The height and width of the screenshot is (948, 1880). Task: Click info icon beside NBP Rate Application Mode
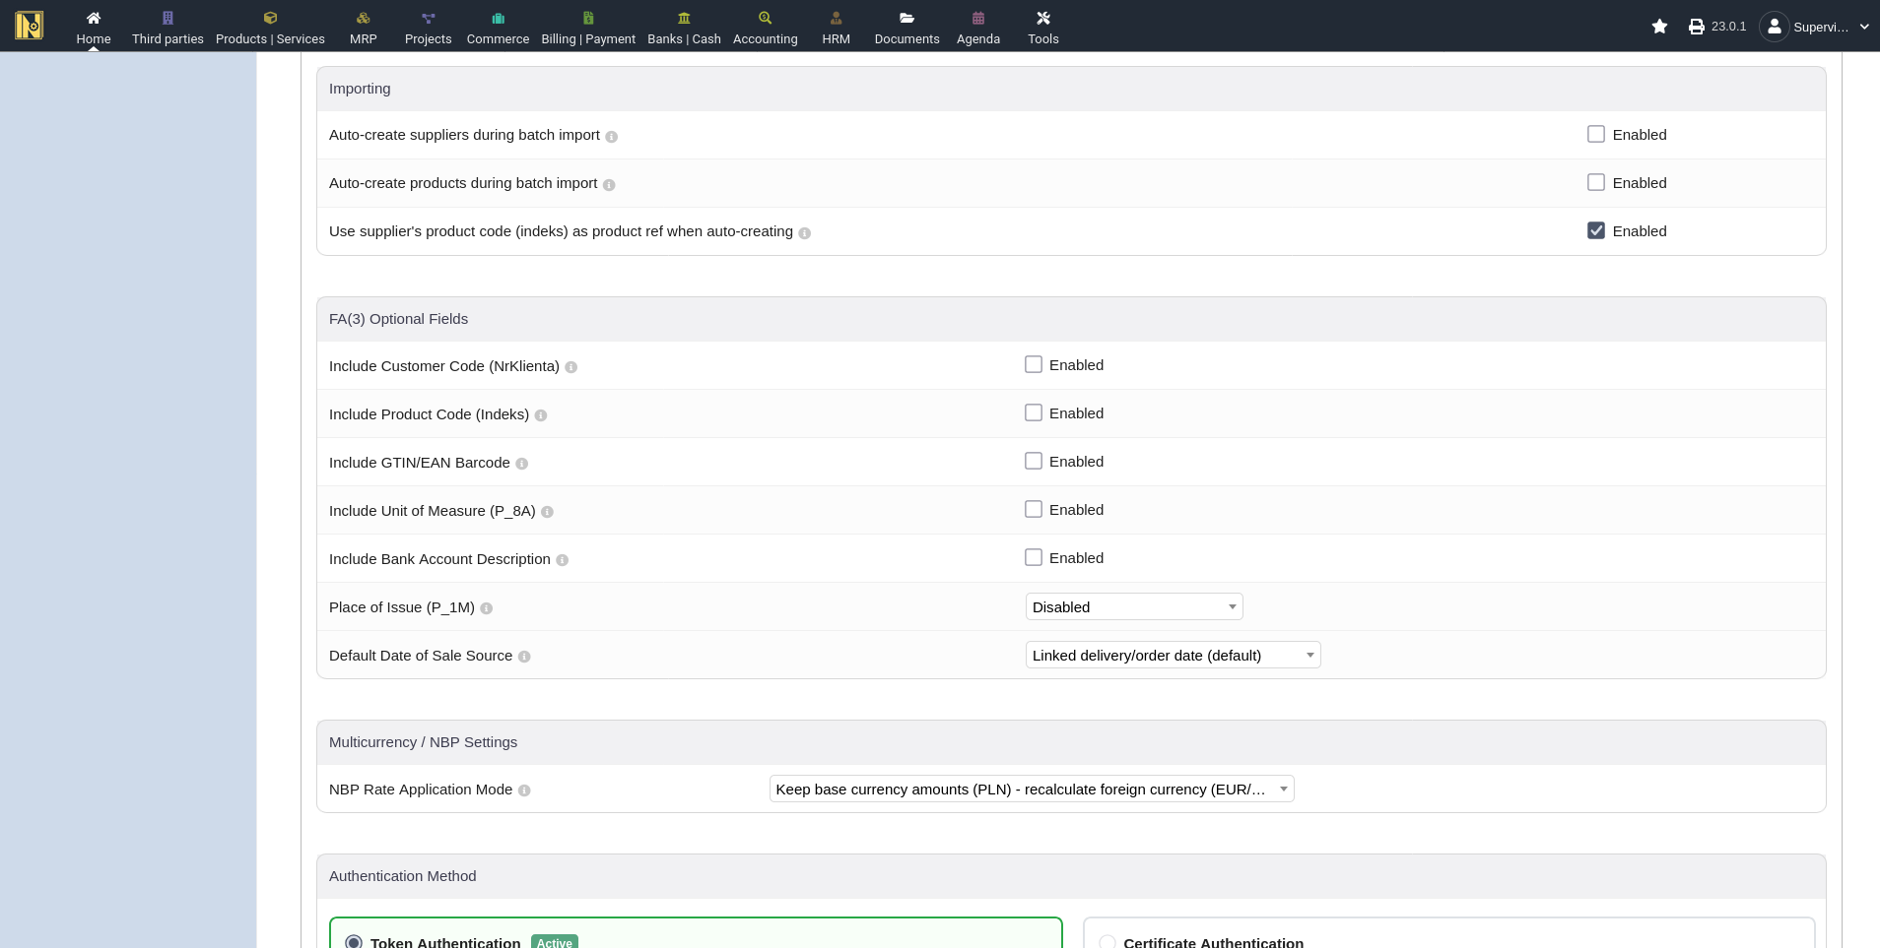click(524, 790)
